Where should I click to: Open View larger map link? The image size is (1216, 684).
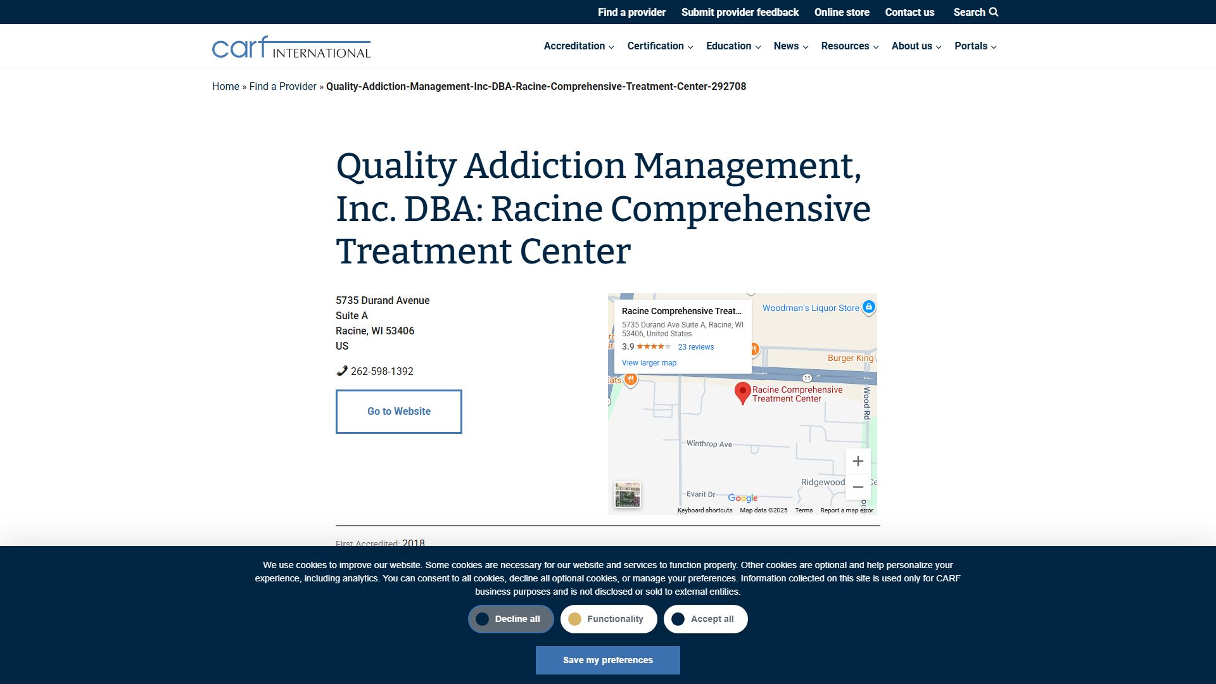(649, 363)
